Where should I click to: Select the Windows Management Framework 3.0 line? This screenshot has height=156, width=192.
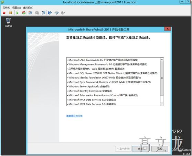[x=107, y=64]
